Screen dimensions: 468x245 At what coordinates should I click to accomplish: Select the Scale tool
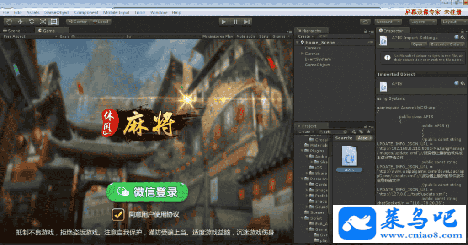43,22
